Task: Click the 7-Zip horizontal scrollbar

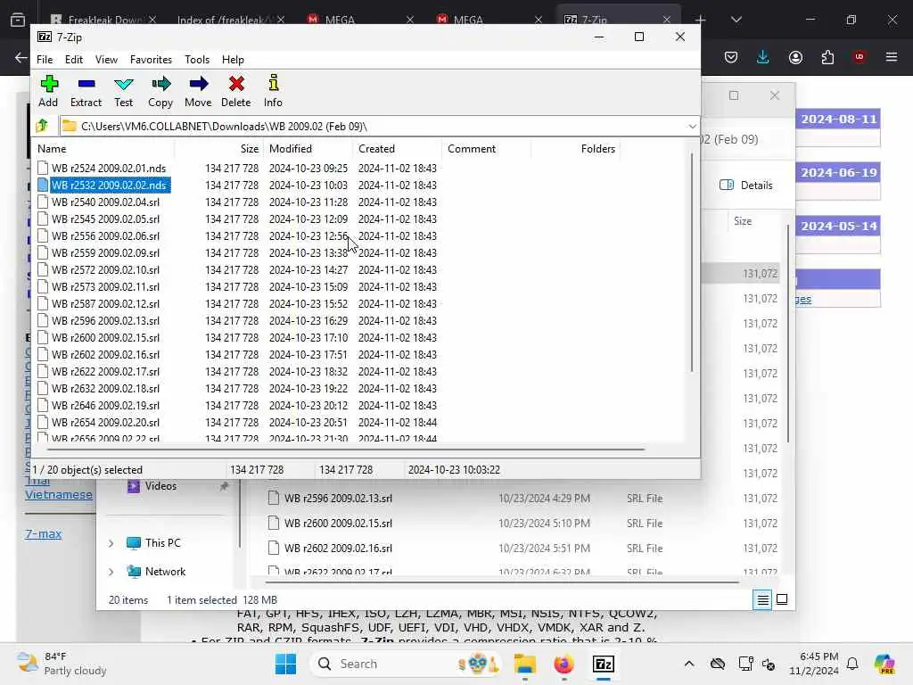Action: pos(346,450)
